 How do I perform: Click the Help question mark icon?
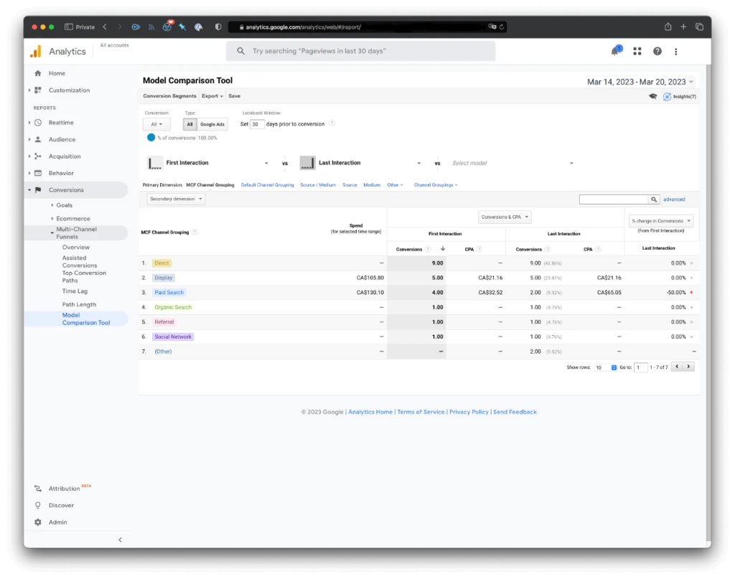tap(658, 51)
